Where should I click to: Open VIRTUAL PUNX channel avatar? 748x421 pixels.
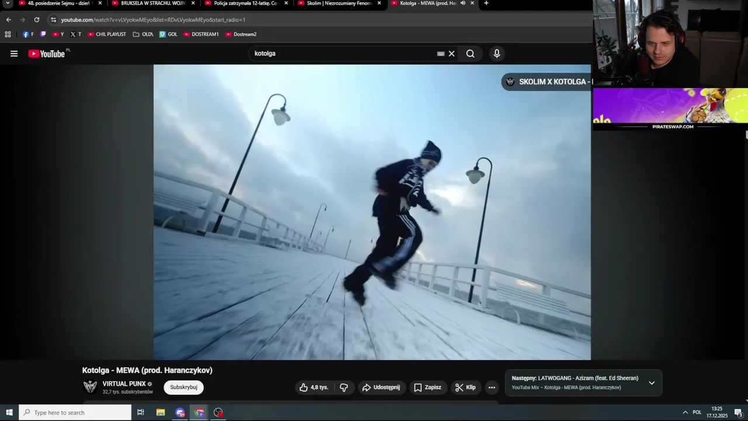click(x=90, y=387)
